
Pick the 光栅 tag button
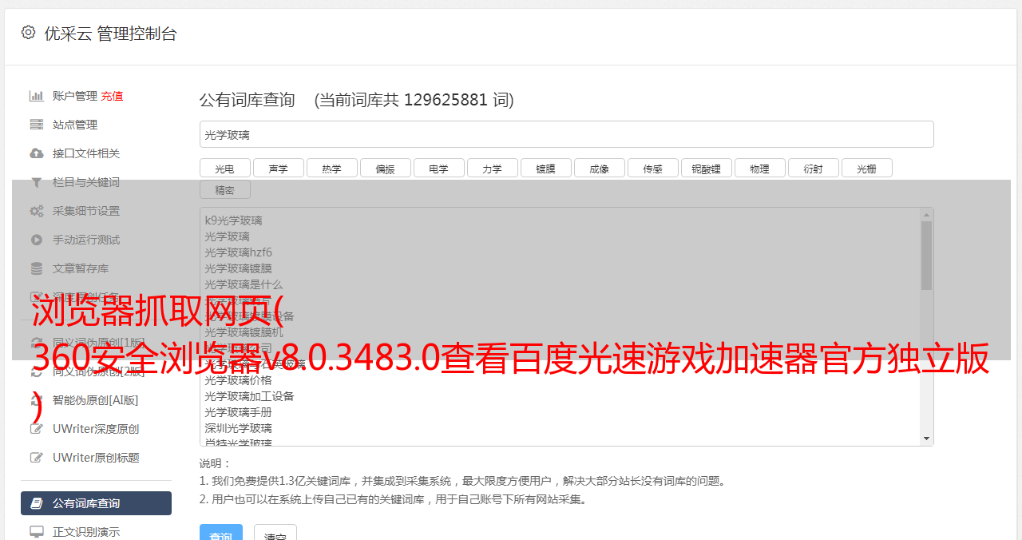[867, 168]
